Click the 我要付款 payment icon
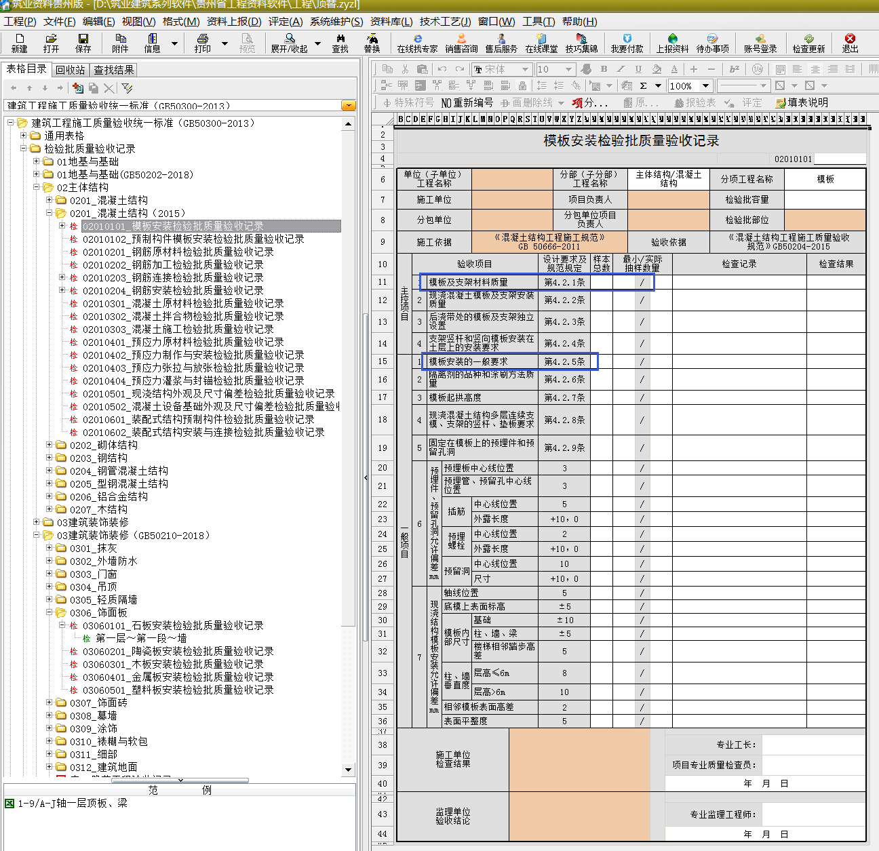Screen dimensions: 879x851 pyautogui.click(x=627, y=43)
